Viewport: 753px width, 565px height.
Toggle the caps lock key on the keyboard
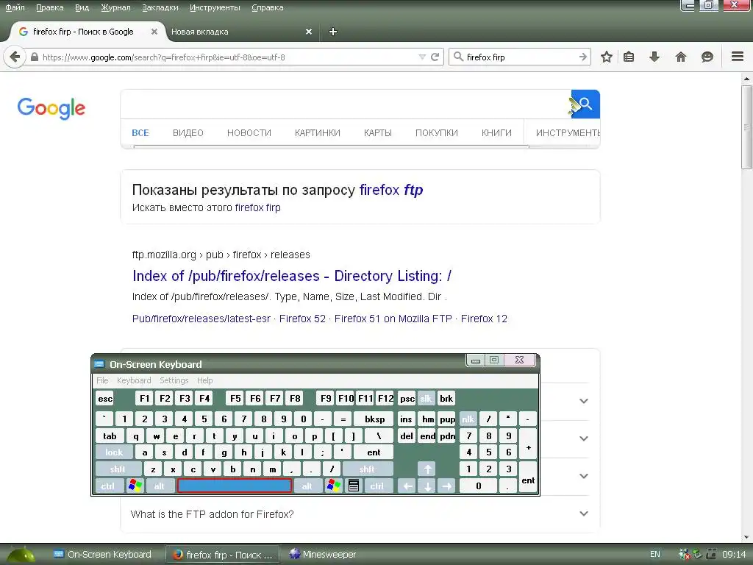click(x=114, y=452)
